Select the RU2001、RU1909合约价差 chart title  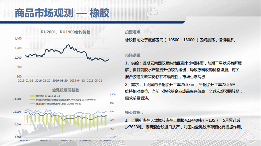click(x=65, y=32)
